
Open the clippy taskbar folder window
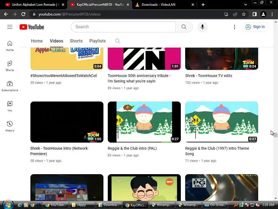82,205
